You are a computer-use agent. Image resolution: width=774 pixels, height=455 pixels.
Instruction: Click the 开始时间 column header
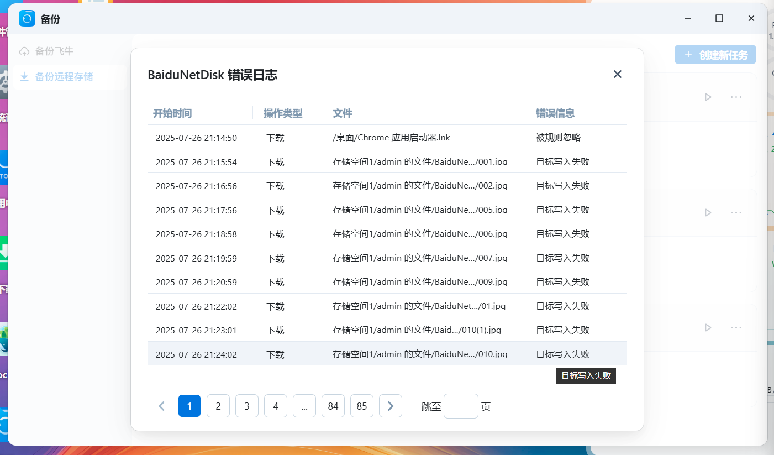point(172,113)
